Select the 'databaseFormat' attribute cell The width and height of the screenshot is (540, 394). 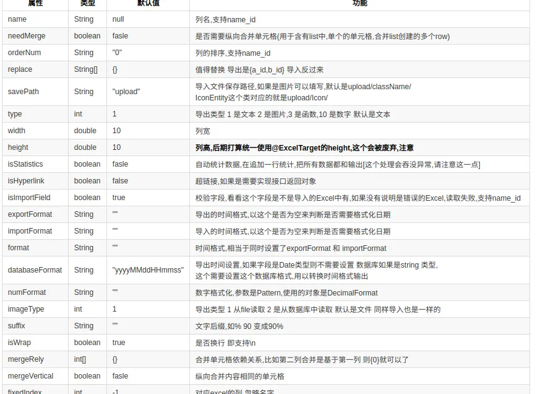[x=35, y=270]
